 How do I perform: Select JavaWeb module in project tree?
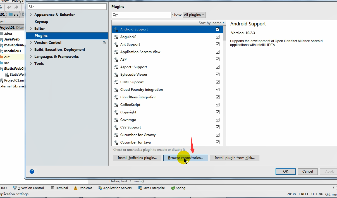(12, 39)
